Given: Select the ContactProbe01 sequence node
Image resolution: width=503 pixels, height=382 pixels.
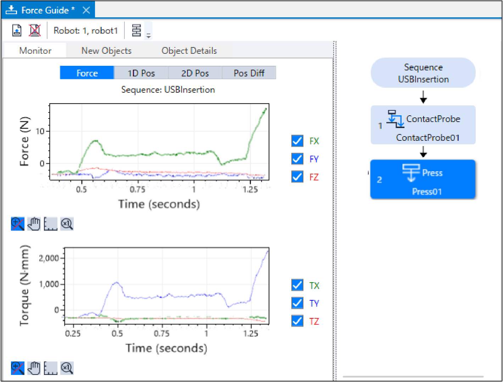Looking at the screenshot, I should coord(423,125).
